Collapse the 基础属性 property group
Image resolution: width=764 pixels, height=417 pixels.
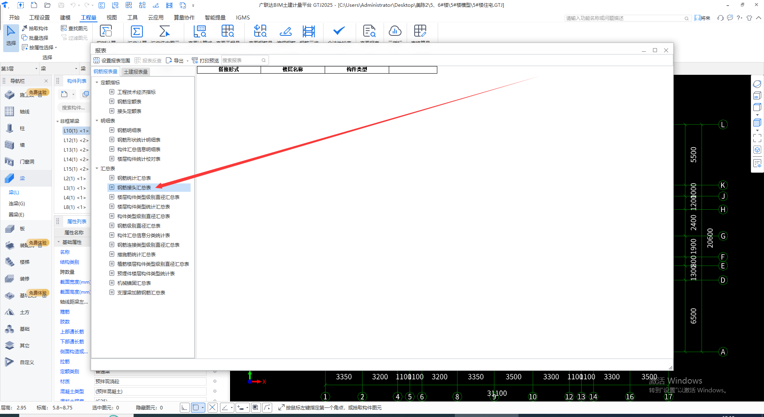[58, 242]
